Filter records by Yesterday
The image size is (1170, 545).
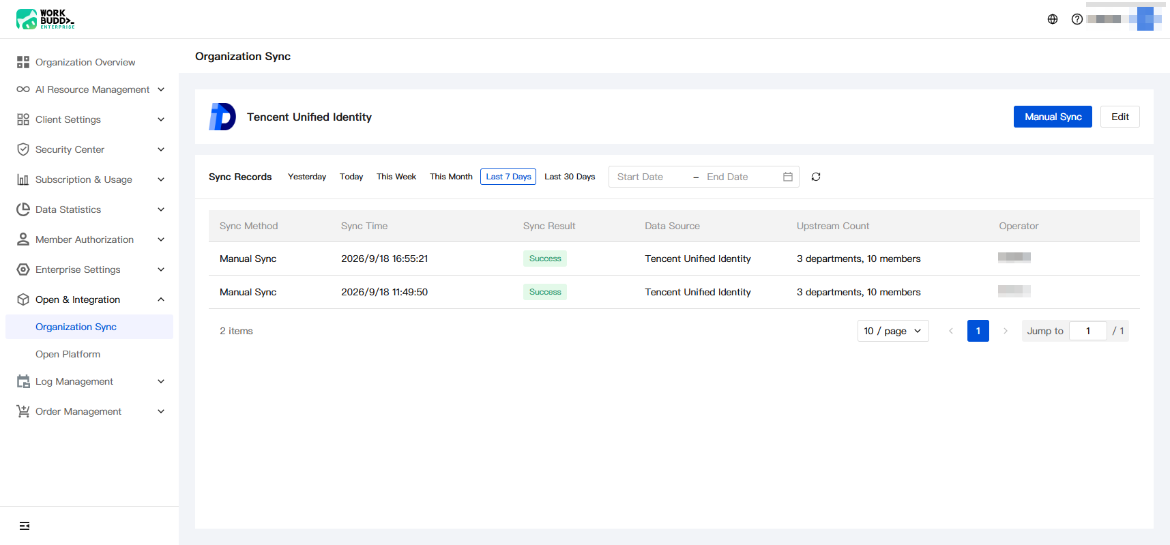(307, 177)
